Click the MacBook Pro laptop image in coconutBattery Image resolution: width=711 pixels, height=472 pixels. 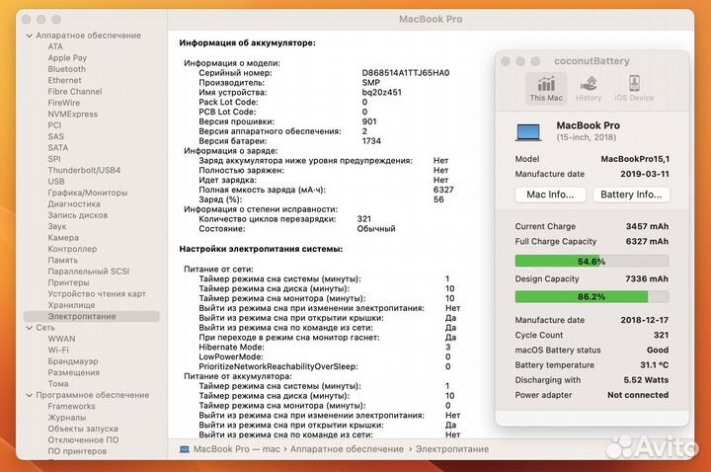529,131
